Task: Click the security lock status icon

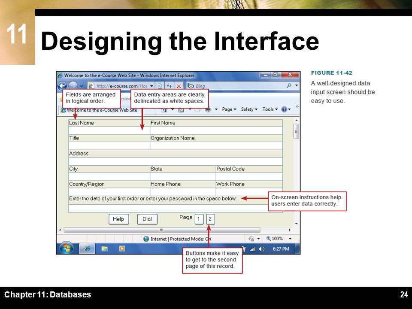Action: 251,239
